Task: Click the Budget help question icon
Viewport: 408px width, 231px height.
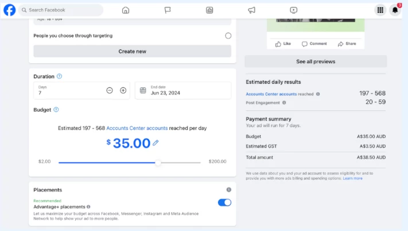Action: click(56, 110)
